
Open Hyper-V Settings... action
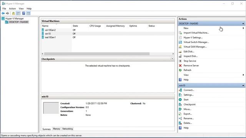click(x=193, y=38)
